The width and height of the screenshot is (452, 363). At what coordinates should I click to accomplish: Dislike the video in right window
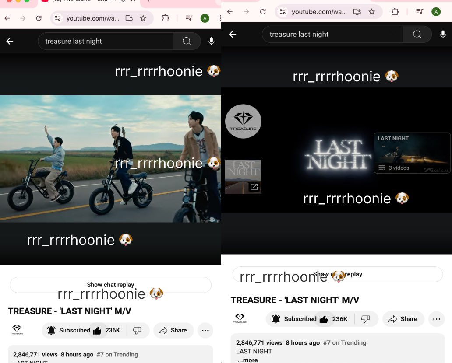365,319
